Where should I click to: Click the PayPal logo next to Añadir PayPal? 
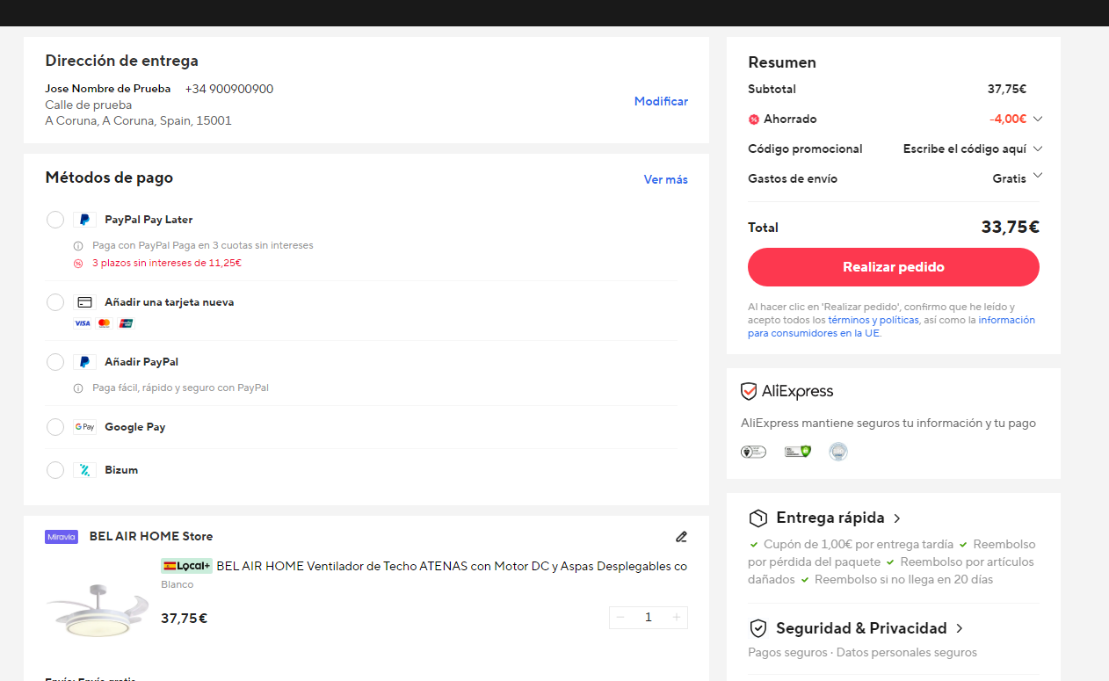(84, 362)
